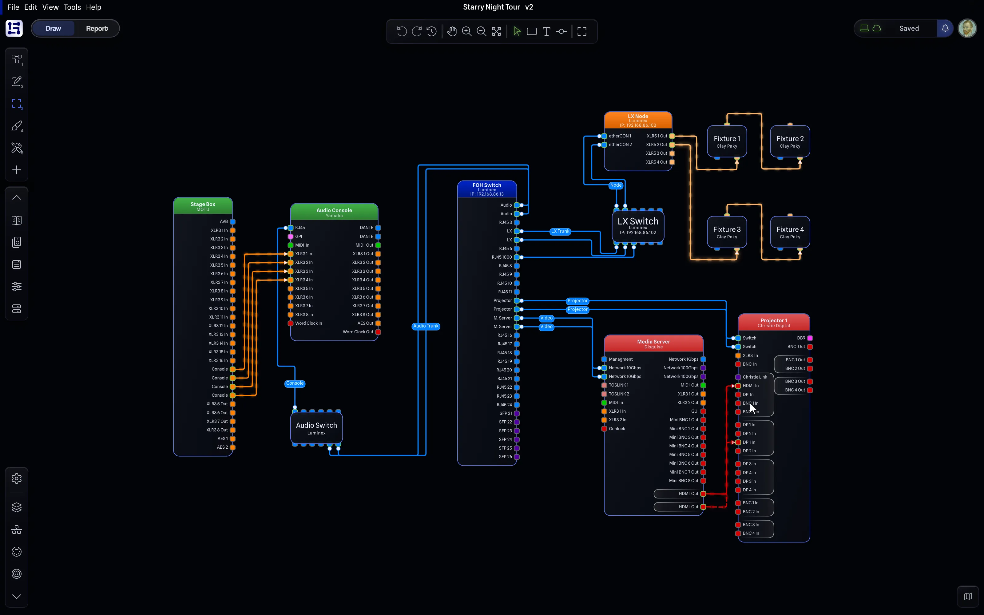Select the Rectangle shape tool
Screen dimensions: 984x615
531,31
